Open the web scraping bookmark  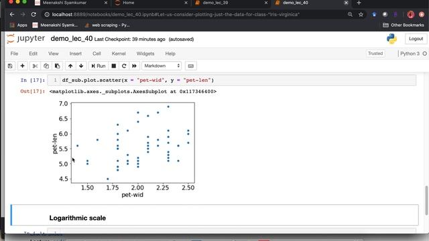pos(107,25)
